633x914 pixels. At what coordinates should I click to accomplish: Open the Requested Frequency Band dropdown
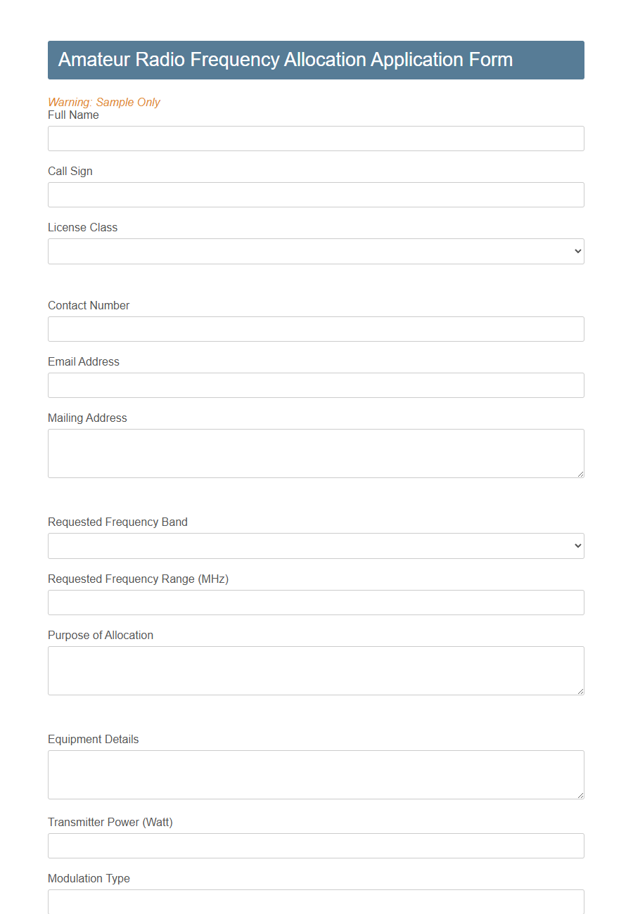tap(315, 546)
